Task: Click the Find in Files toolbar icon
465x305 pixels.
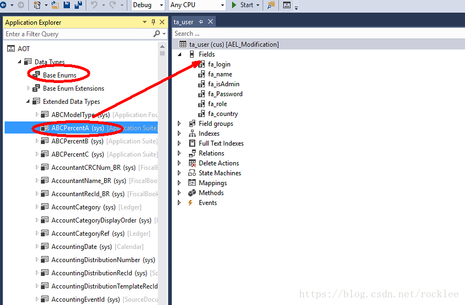Action: coord(271,5)
